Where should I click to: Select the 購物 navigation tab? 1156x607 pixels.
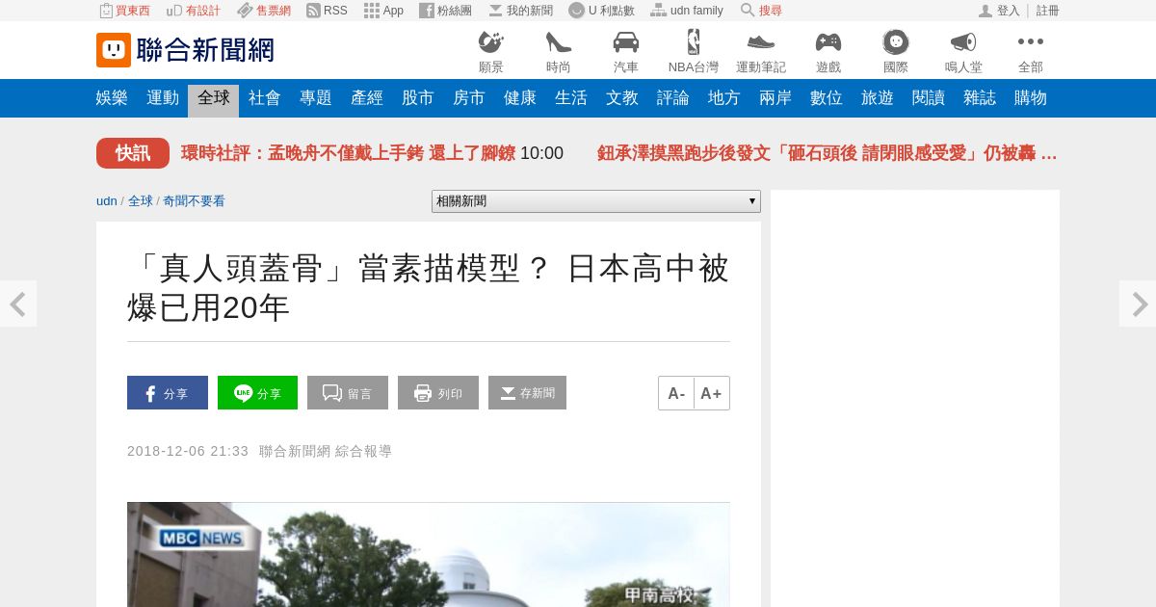coord(1031,98)
